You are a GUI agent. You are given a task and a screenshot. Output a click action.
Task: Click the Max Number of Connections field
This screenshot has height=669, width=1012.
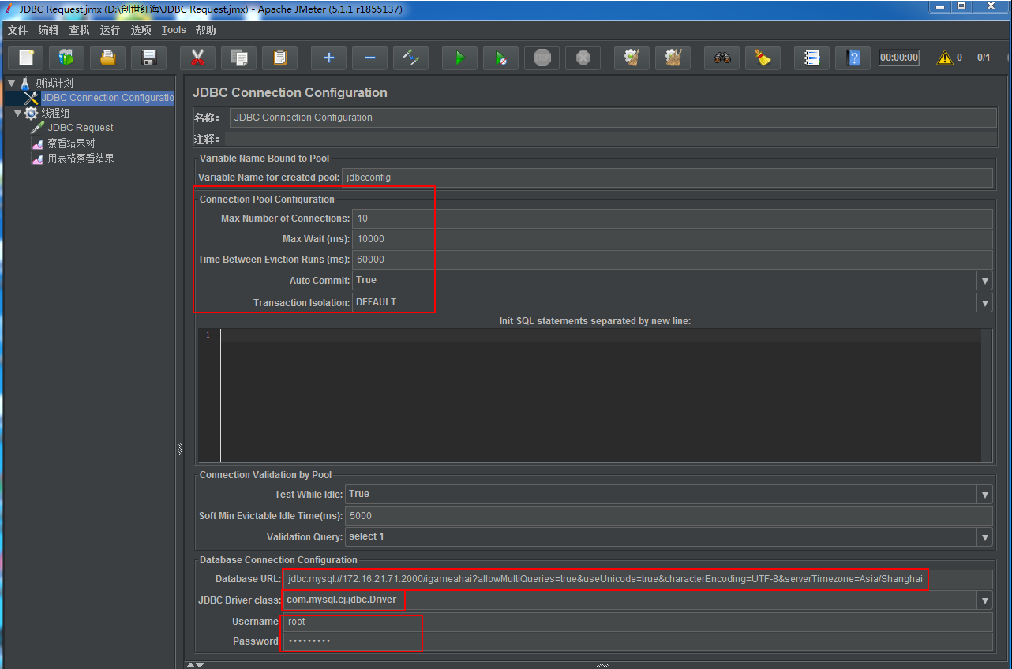[x=673, y=219]
